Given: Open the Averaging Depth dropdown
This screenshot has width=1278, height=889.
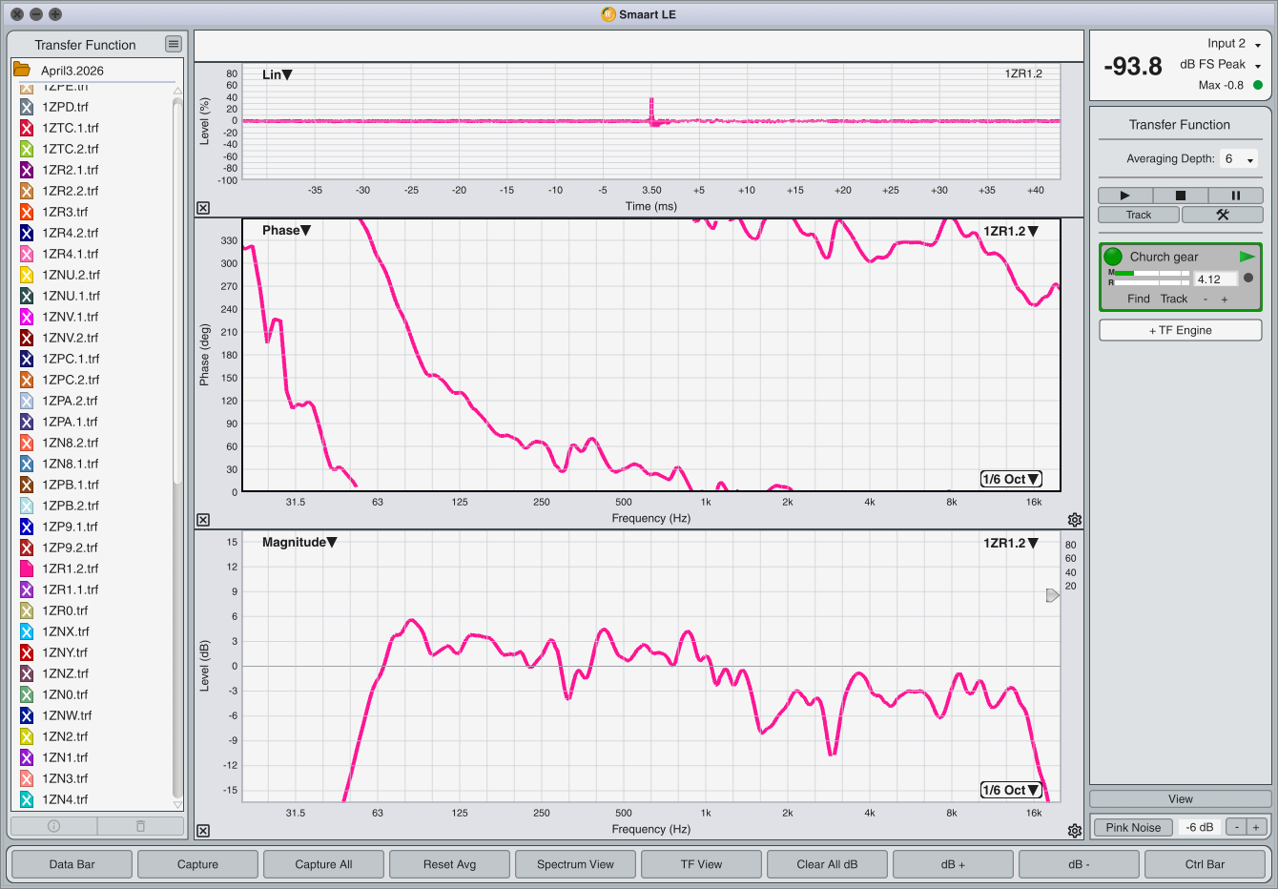Looking at the screenshot, I should pyautogui.click(x=1239, y=159).
